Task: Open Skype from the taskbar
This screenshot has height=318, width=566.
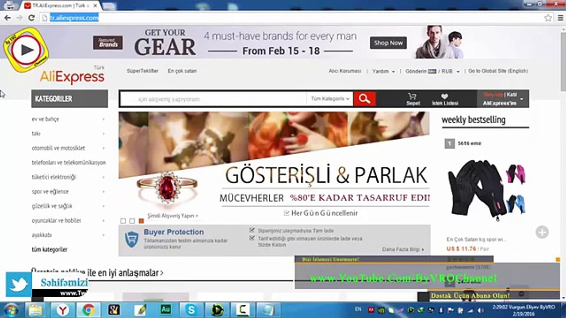Action: coord(191,310)
